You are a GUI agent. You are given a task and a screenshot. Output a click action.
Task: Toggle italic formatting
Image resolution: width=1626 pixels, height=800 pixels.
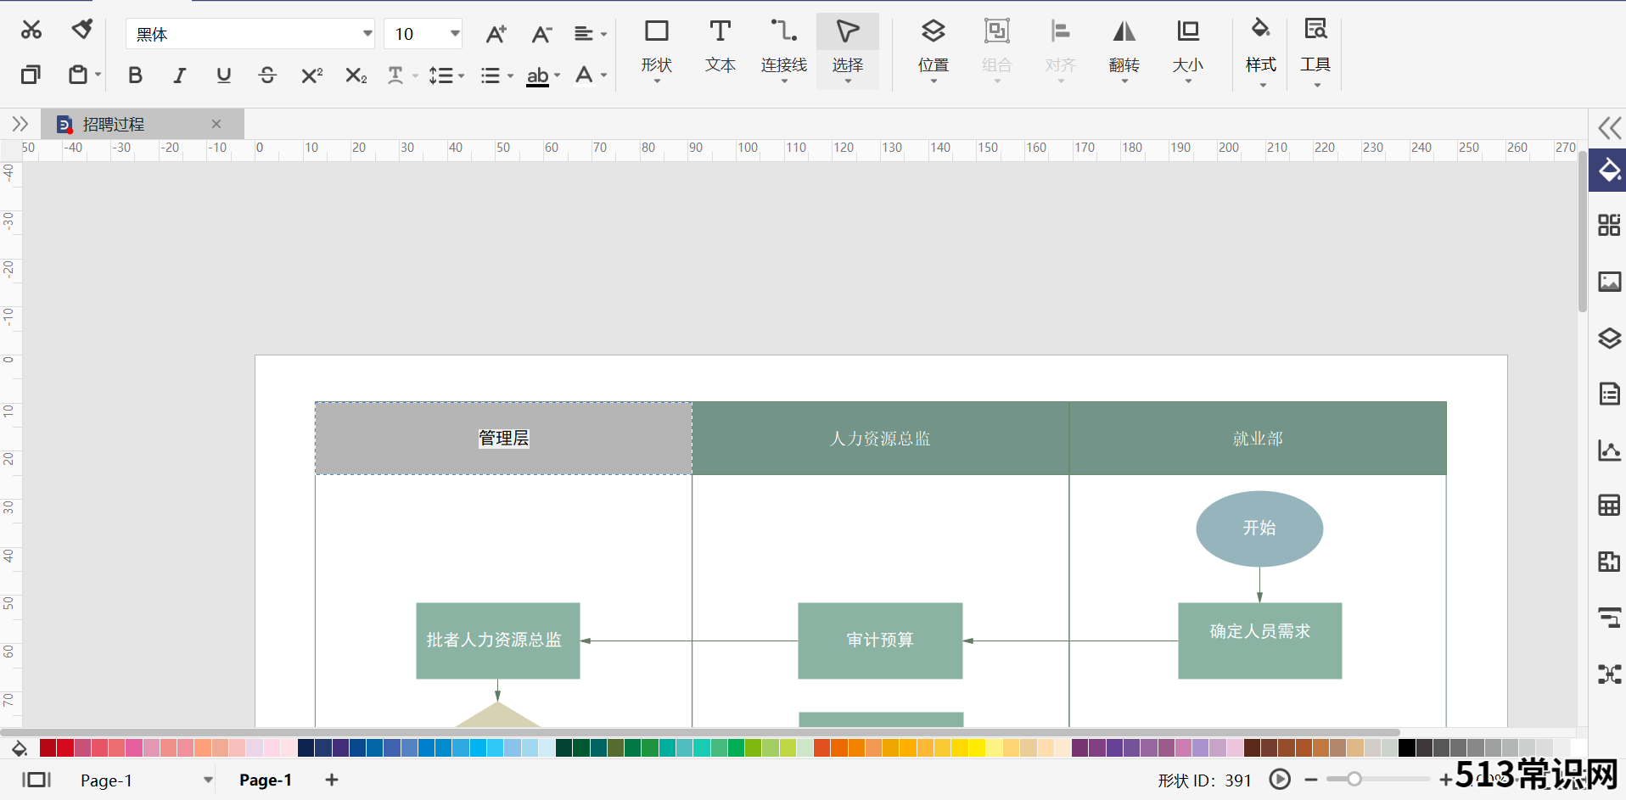point(179,76)
